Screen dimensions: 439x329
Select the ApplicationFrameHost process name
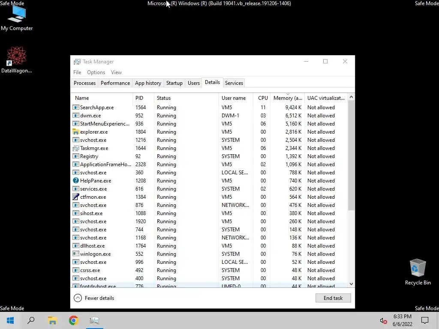coord(105,164)
